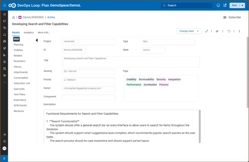Image resolution: width=249 pixels, height=162 pixels.
Task: Open the app grid launcher icon
Action: pyautogui.click(x=5, y=5)
